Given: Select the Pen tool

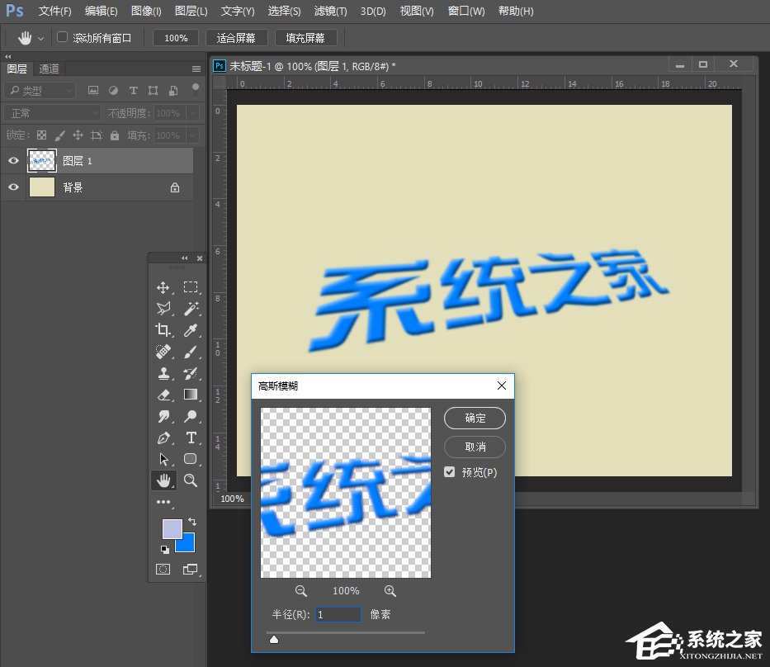Looking at the screenshot, I should point(163,437).
